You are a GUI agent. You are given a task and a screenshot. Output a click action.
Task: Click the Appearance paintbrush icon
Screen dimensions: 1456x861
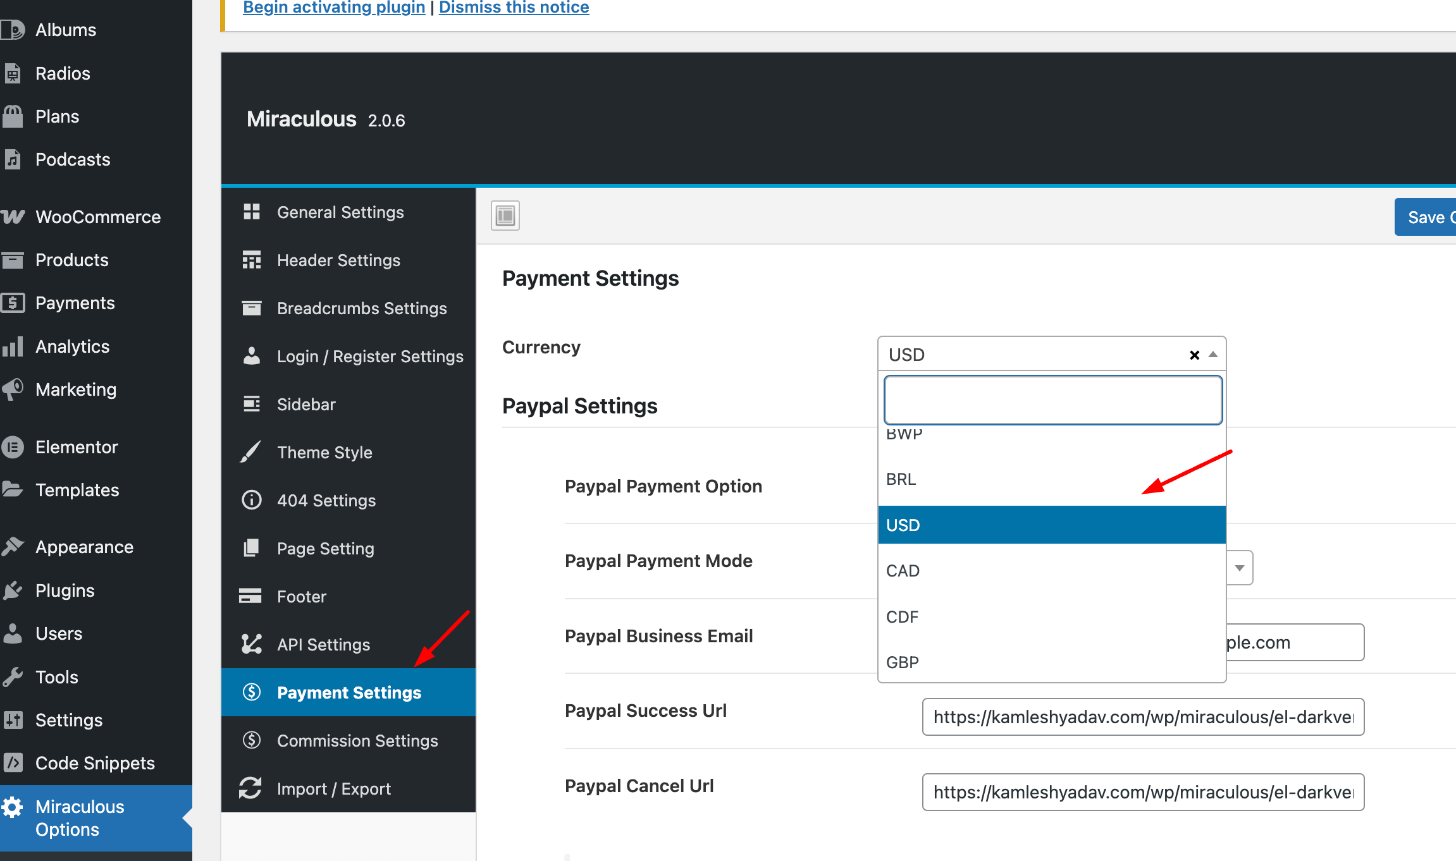pyautogui.click(x=13, y=547)
